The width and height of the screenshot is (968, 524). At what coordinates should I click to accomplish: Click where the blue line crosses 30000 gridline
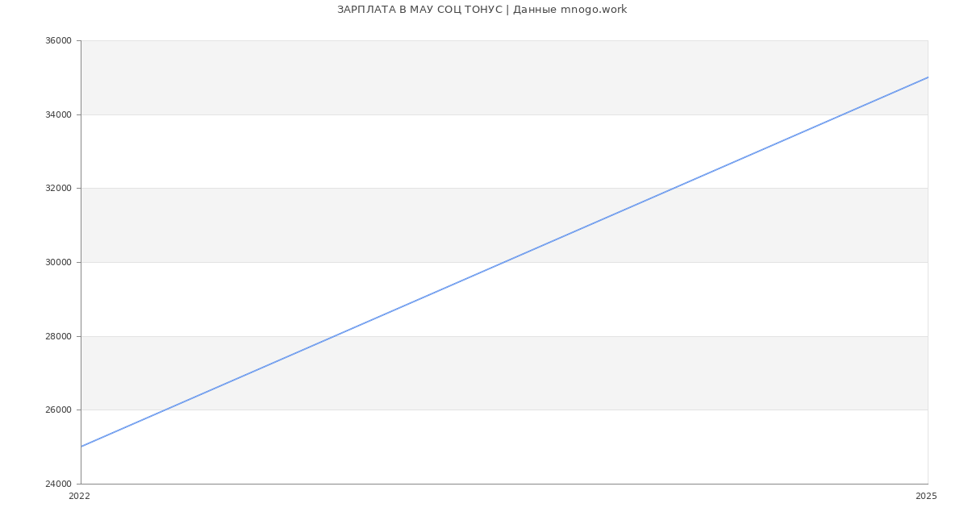tap(504, 262)
